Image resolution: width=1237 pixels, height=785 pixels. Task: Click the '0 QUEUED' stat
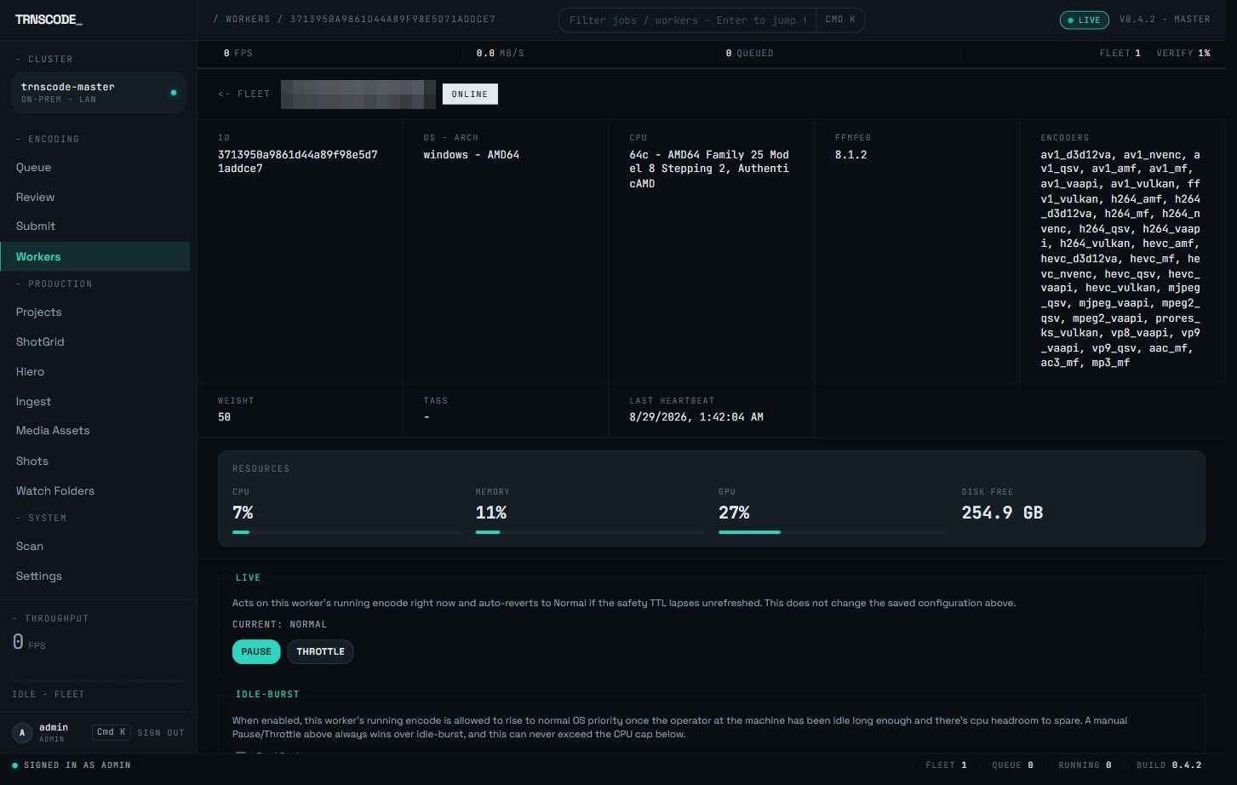tap(749, 54)
